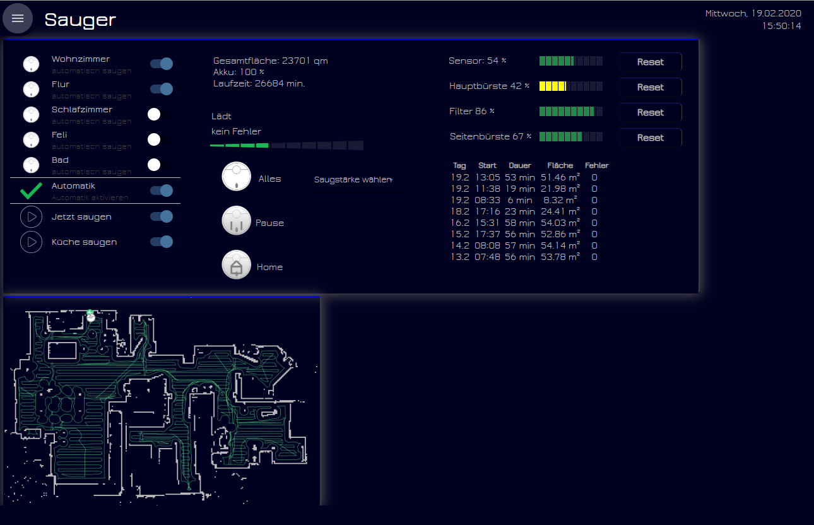Click history row starting 17:37
The height and width of the screenshot is (525, 814).
coord(524,234)
